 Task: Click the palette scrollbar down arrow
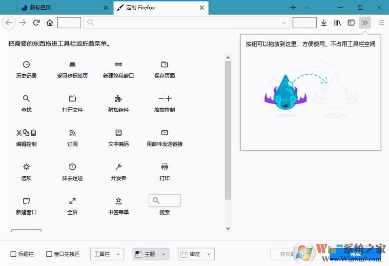228,228
